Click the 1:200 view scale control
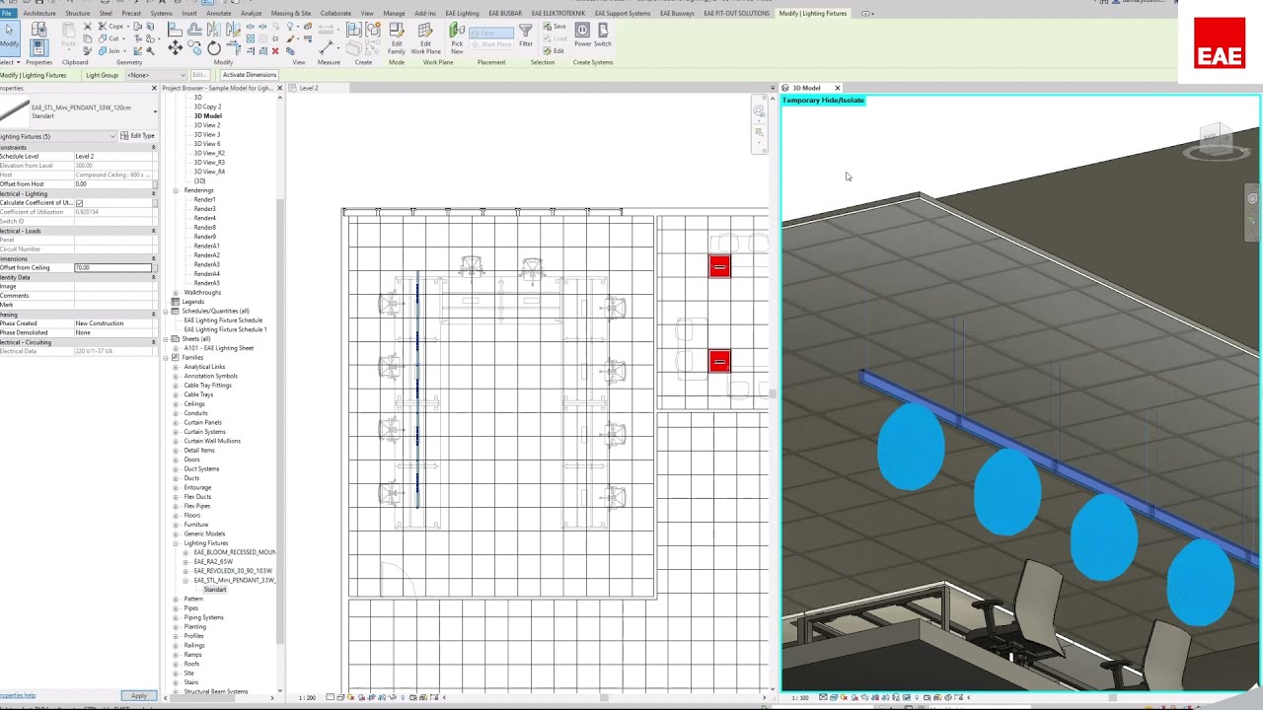 [308, 697]
